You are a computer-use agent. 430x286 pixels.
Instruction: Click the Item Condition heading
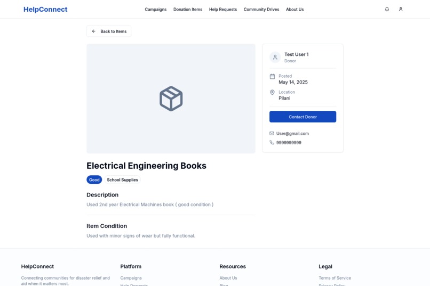pos(107,226)
